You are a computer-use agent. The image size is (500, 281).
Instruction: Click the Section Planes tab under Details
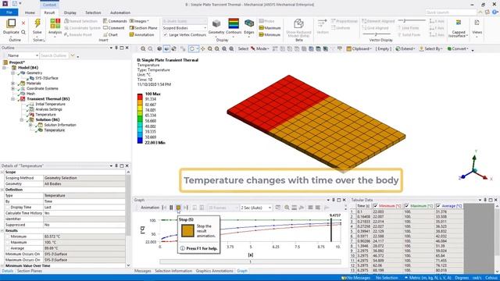[30, 271]
